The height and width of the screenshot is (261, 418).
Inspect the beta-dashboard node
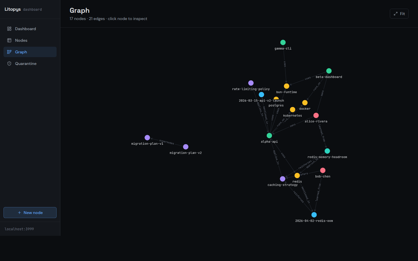click(329, 70)
